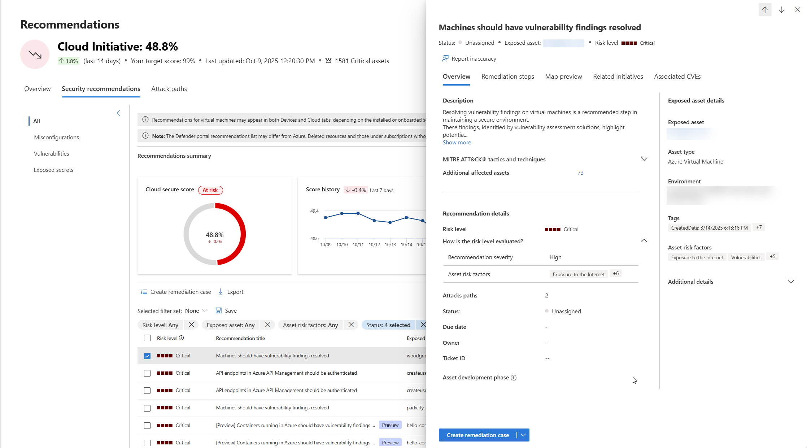Select Vulnerabilities in the left category list
The width and height of the screenshot is (807, 448).
[51, 153]
